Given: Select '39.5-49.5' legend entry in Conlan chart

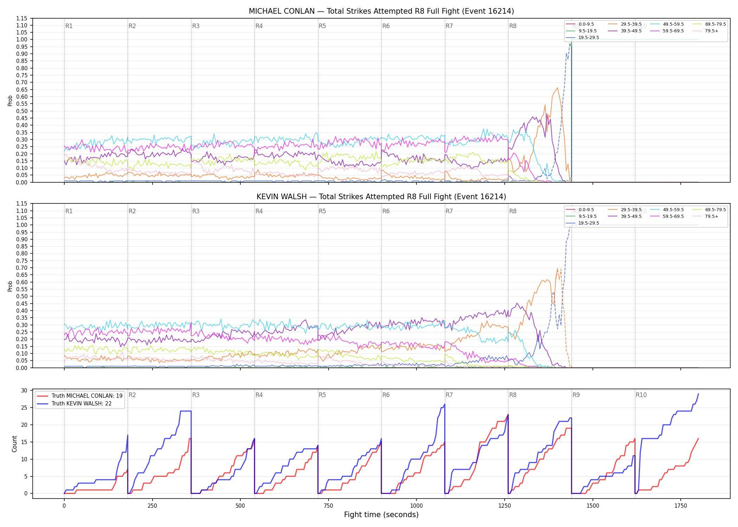Looking at the screenshot, I should [624, 31].
